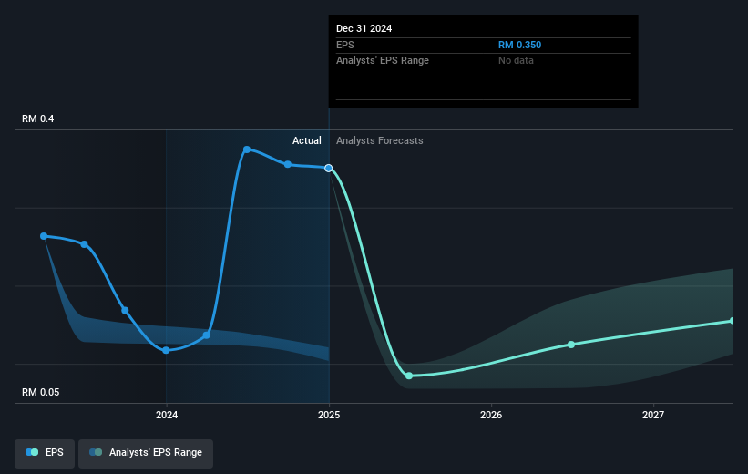The width and height of the screenshot is (748, 474).
Task: Click the RM 0.350 EPS value in tooltip
Action: [x=520, y=45]
